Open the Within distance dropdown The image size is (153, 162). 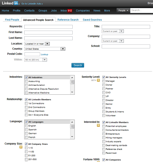click(x=36, y=60)
